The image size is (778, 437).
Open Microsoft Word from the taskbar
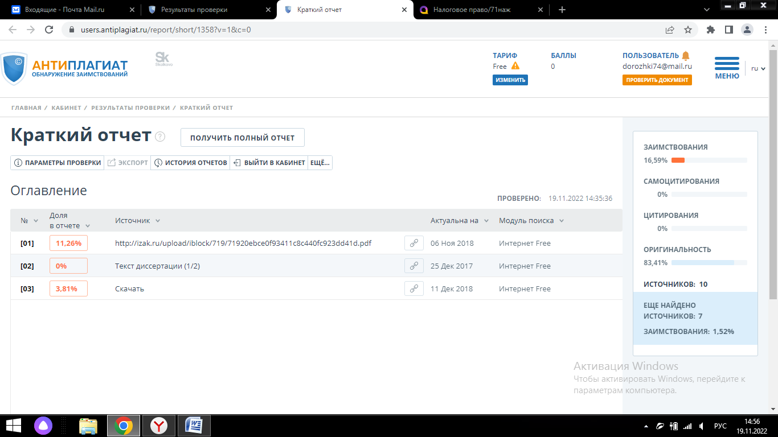[x=194, y=425]
